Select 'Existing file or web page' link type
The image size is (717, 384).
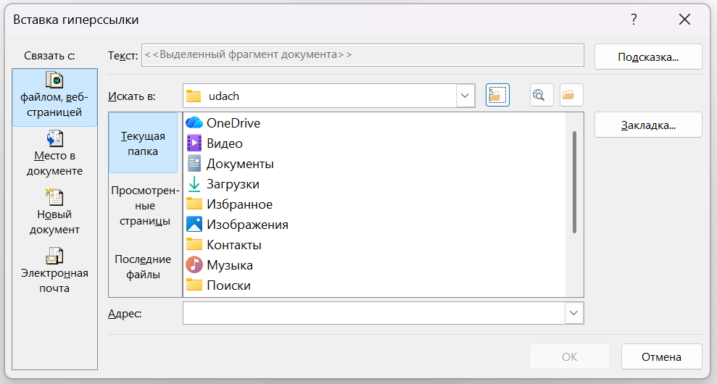(54, 97)
